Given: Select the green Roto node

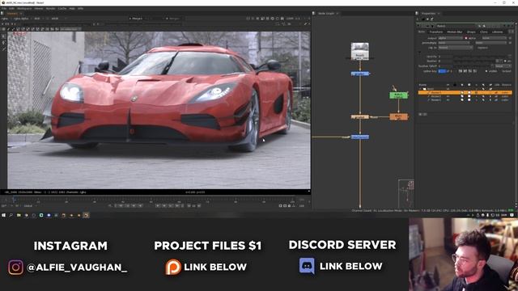Looking at the screenshot, I should tap(398, 95).
